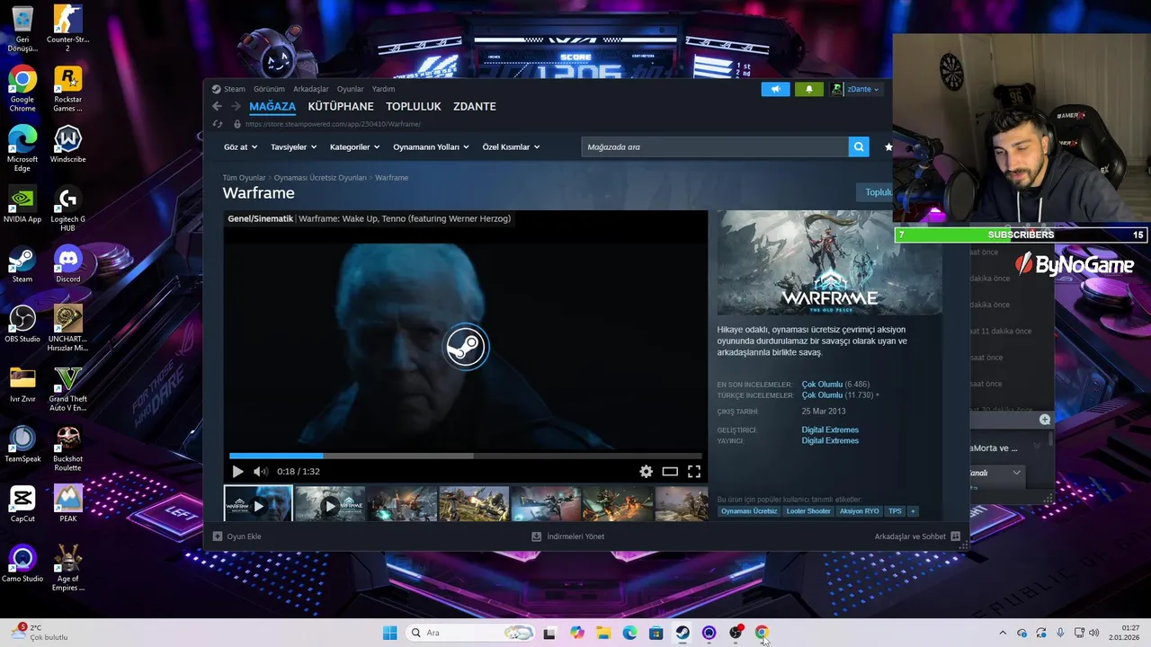Screen dimensions: 1151x647
Task: Click the blue store search magnifier button
Action: tap(859, 146)
